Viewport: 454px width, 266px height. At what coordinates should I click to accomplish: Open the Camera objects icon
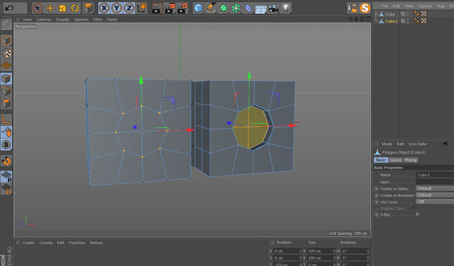coord(273,8)
